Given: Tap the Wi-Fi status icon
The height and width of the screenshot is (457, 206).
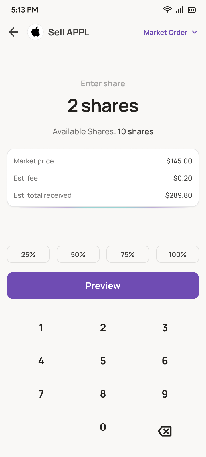Looking at the screenshot, I should [167, 10].
